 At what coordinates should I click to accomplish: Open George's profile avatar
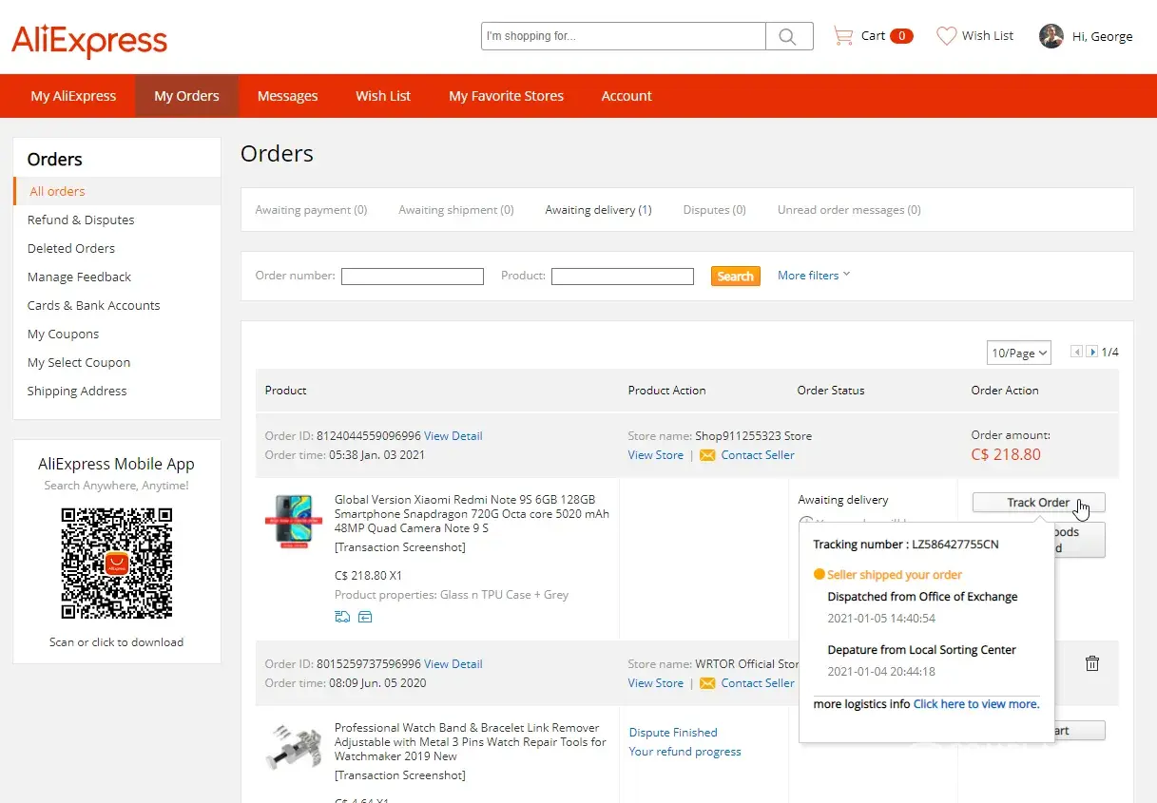pos(1051,36)
